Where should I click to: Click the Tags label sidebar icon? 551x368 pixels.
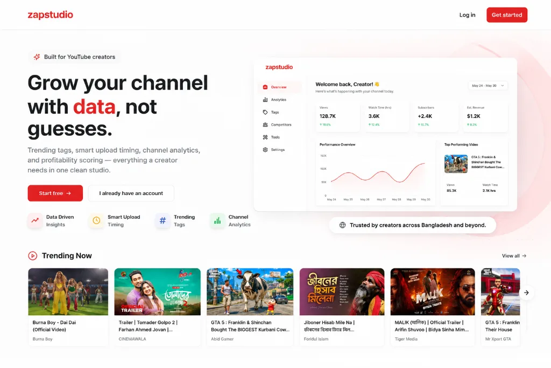click(265, 112)
